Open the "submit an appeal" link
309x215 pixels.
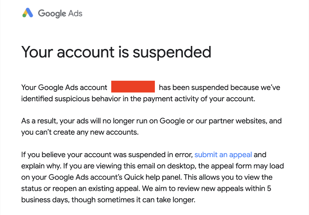[223, 154]
